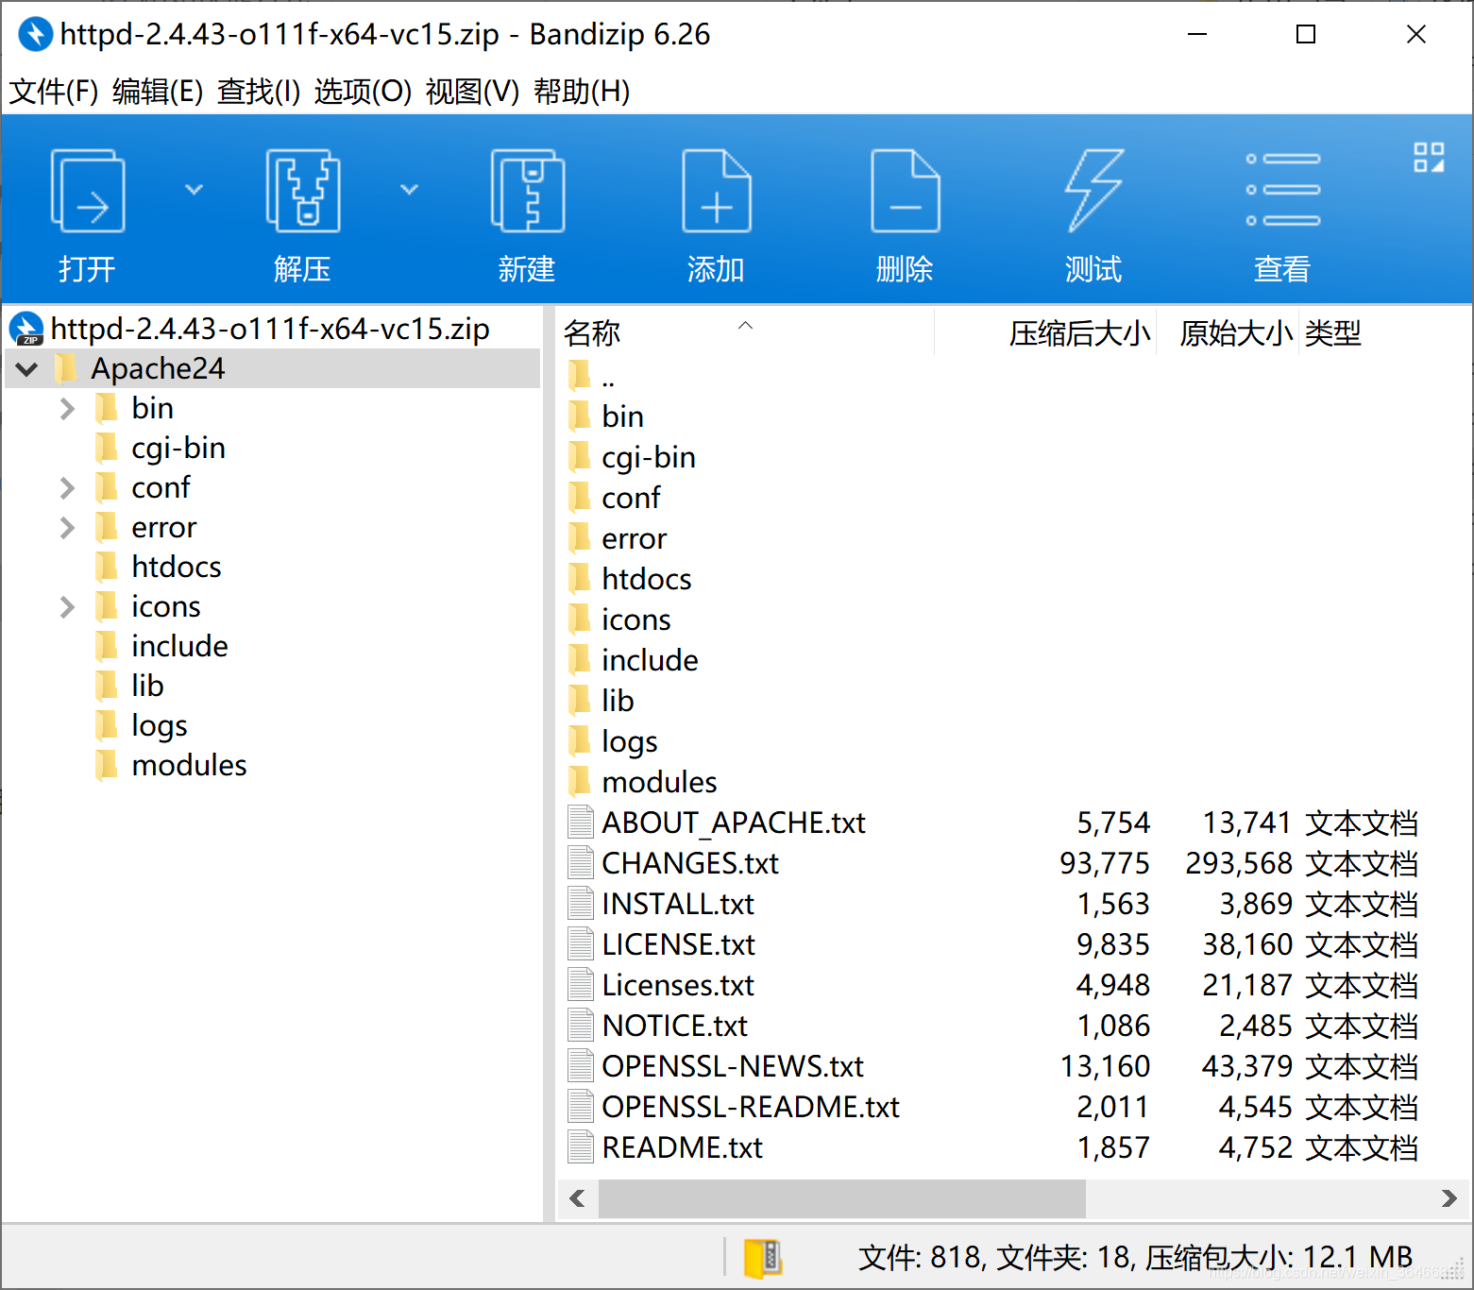Sort by the 名称 column header

point(745,332)
